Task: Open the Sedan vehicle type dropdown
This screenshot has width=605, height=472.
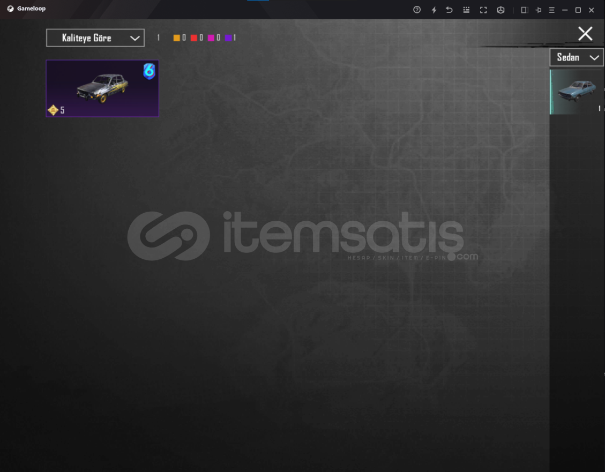Action: click(577, 57)
